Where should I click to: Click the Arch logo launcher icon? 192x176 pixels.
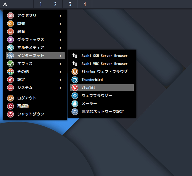pyautogui.click(x=5, y=4)
